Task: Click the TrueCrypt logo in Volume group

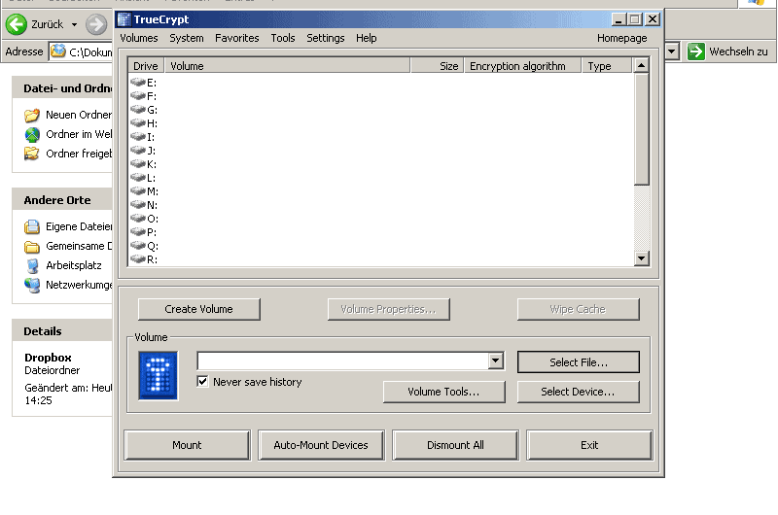Action: [159, 376]
